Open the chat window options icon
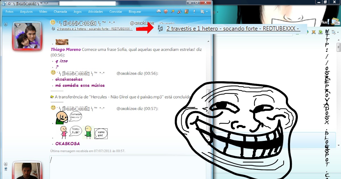This screenshot has height=179, width=341. point(203,12)
